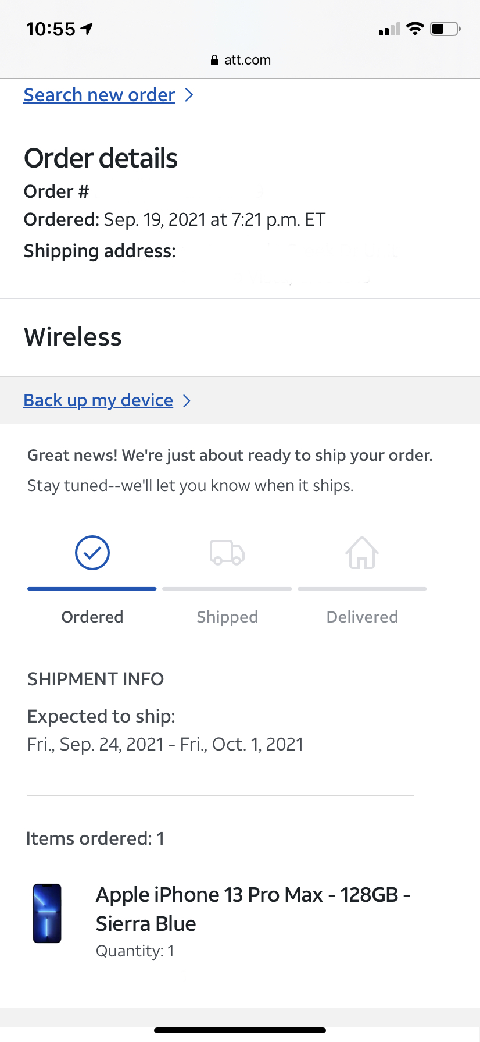The height and width of the screenshot is (1042, 480).
Task: Tap the battery status icon
Action: (x=445, y=29)
